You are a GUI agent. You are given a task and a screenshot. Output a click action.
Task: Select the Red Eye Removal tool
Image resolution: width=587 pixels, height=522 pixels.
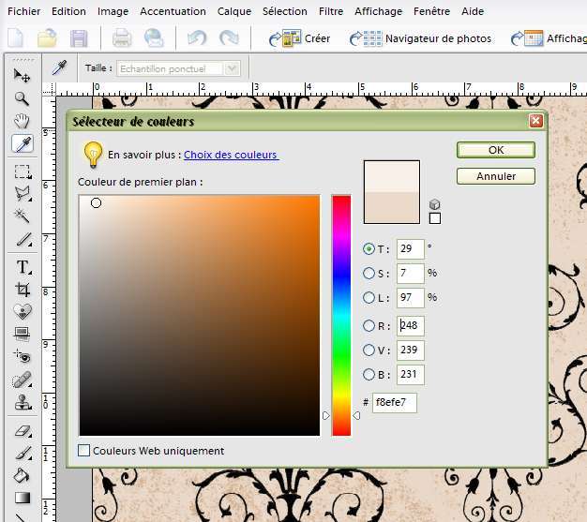pos(23,356)
